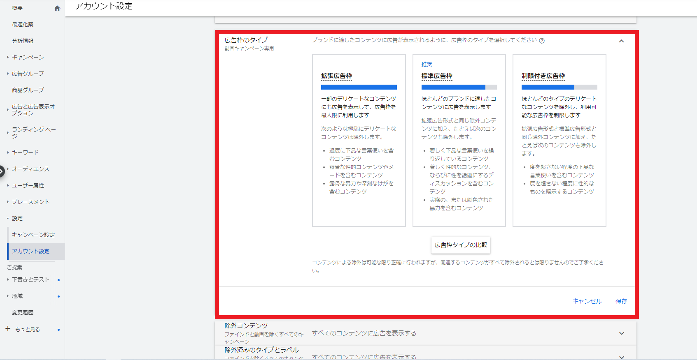Expand the キャンペーン menu item
Image resolution: width=697 pixels, height=360 pixels.
28,57
